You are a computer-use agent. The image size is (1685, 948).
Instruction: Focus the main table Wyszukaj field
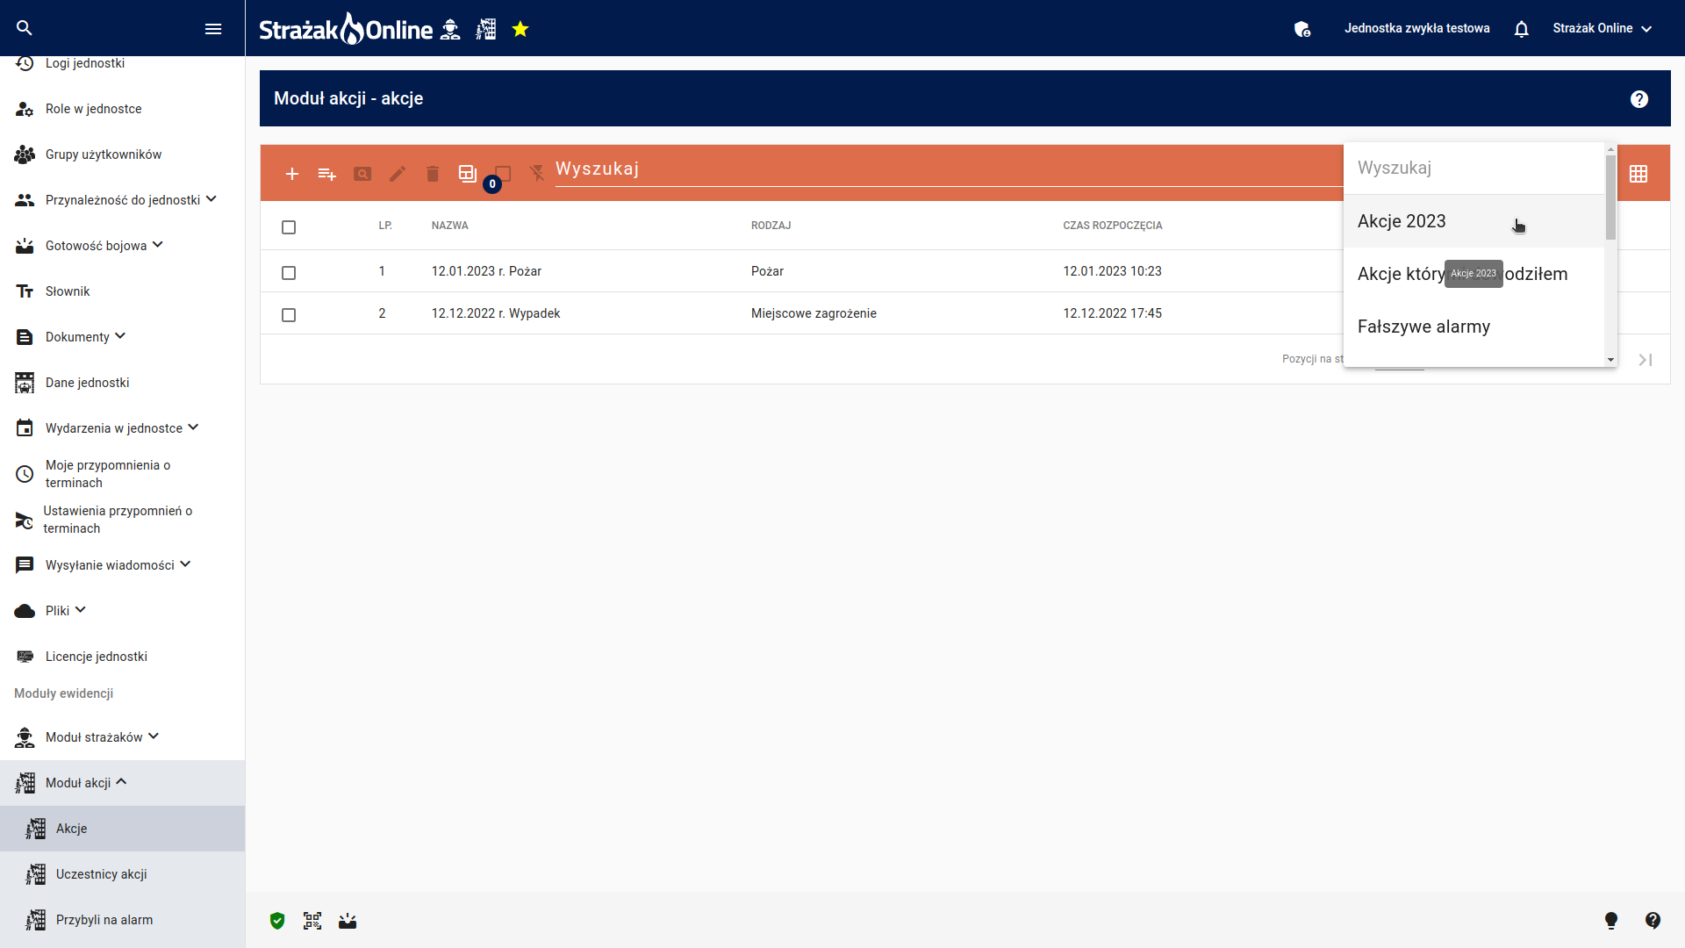pos(948,169)
